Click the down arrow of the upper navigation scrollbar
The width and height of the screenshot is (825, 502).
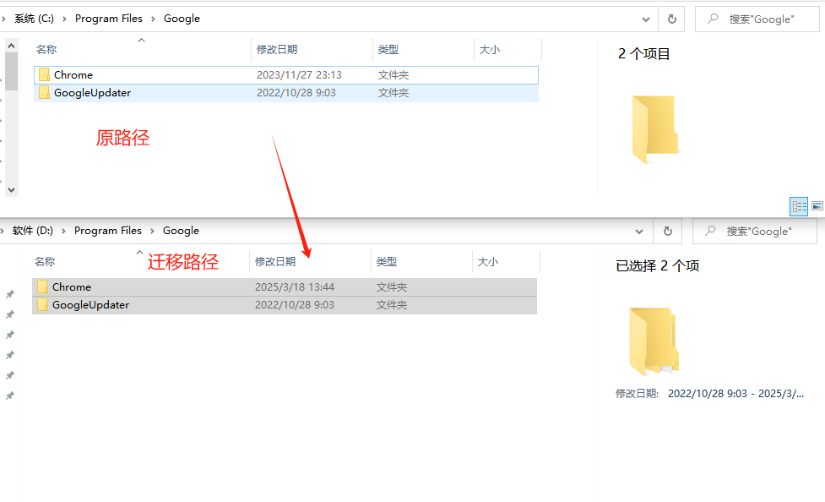click(x=11, y=189)
